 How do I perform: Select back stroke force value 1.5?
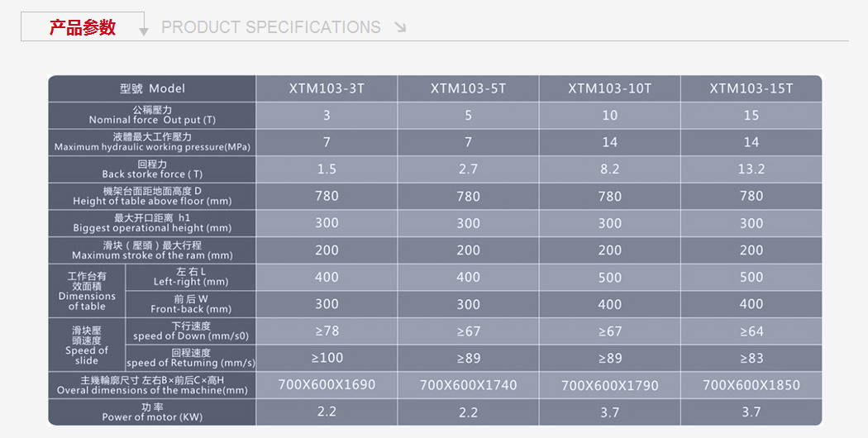pyautogui.click(x=327, y=169)
